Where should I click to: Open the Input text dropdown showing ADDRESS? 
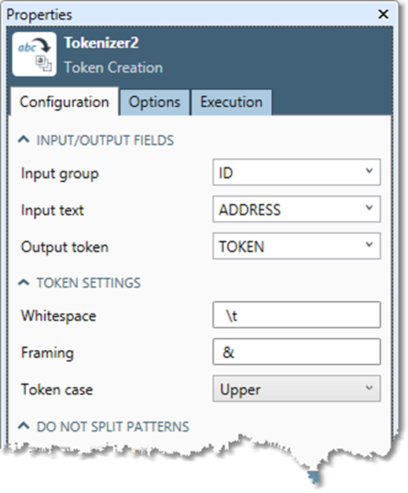tap(296, 209)
